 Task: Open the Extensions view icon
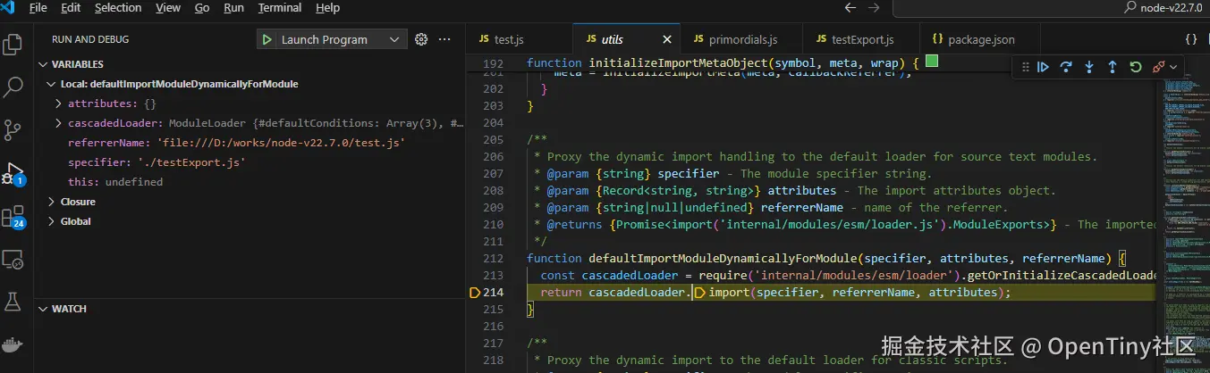13,217
